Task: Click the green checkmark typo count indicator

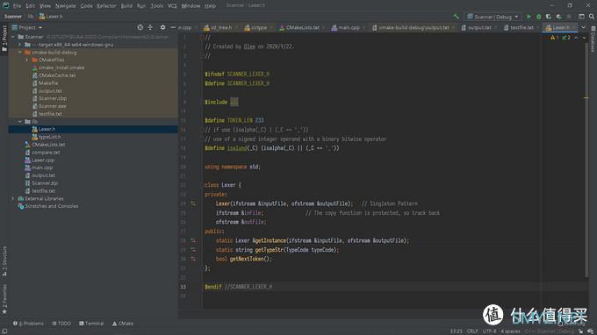Action: (566, 38)
